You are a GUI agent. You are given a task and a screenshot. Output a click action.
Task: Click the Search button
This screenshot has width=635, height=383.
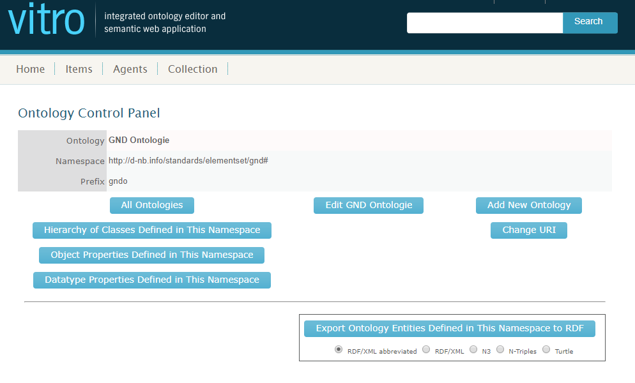pos(589,22)
